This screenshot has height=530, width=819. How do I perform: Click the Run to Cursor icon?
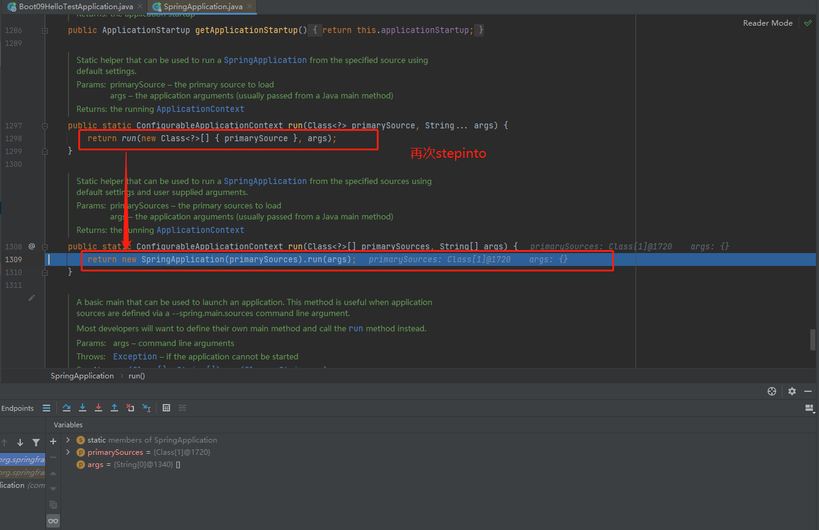pos(147,408)
